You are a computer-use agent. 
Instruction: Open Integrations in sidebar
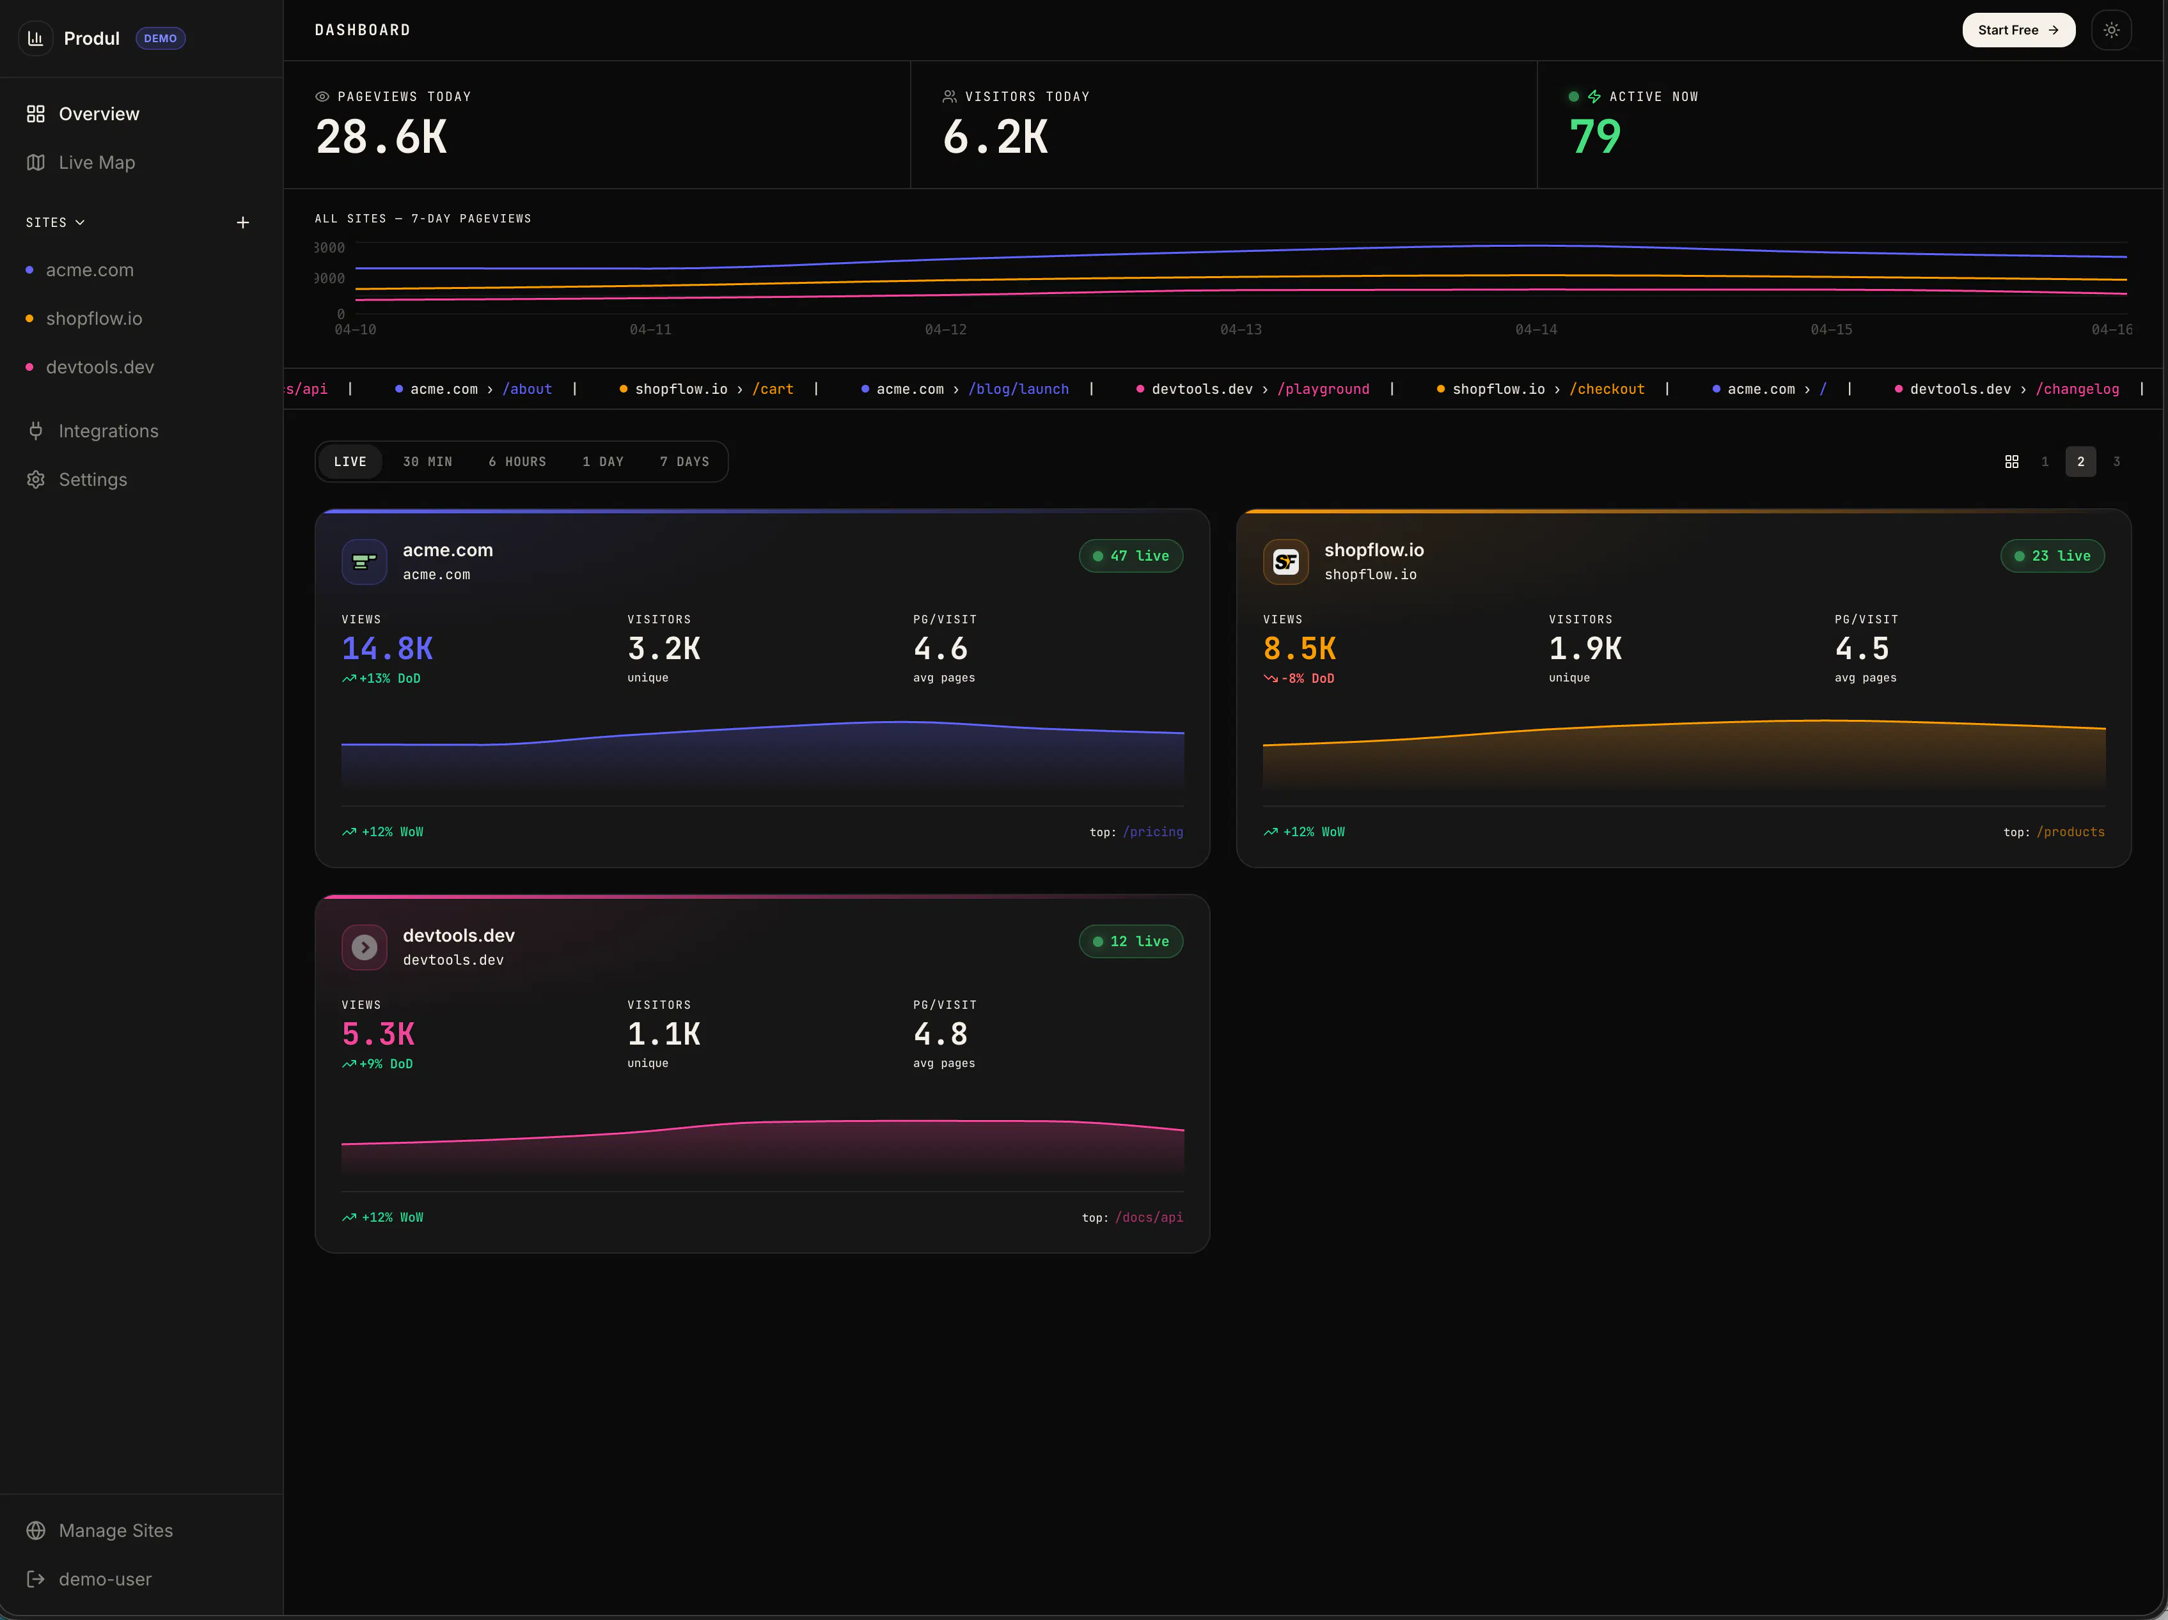(108, 432)
